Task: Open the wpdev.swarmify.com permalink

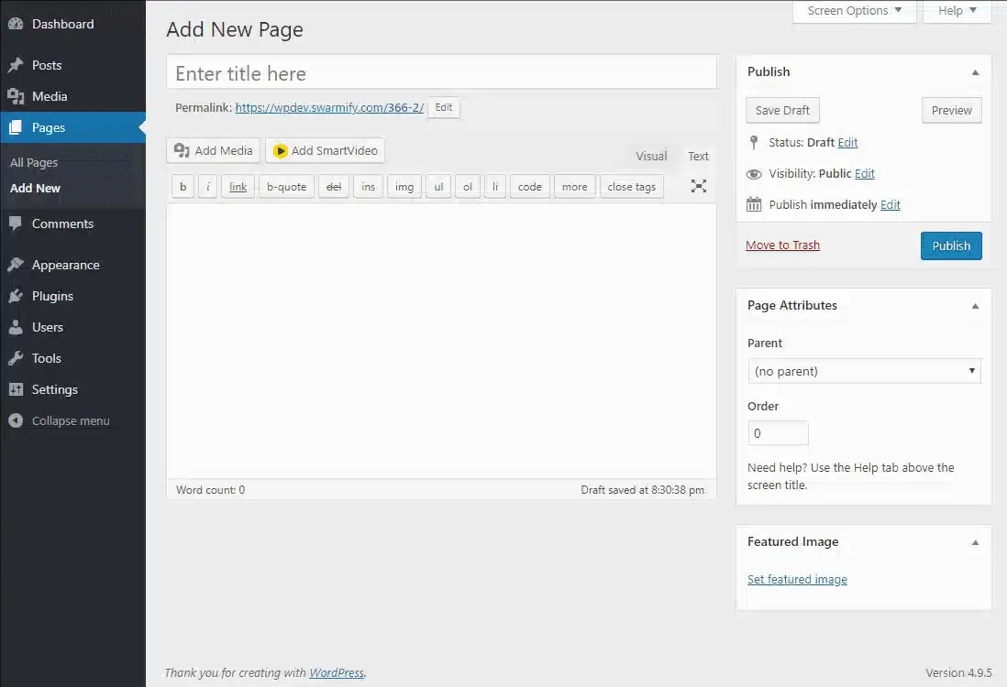Action: point(329,107)
